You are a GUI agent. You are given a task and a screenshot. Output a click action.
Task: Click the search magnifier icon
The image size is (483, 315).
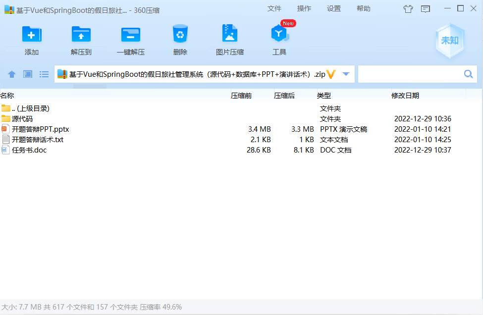pos(469,74)
